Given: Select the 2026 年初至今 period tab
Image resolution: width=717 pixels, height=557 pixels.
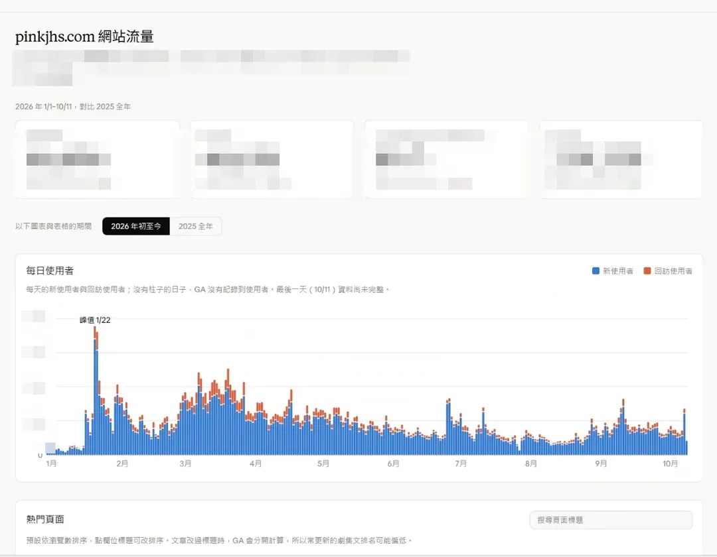Looking at the screenshot, I should tap(136, 227).
